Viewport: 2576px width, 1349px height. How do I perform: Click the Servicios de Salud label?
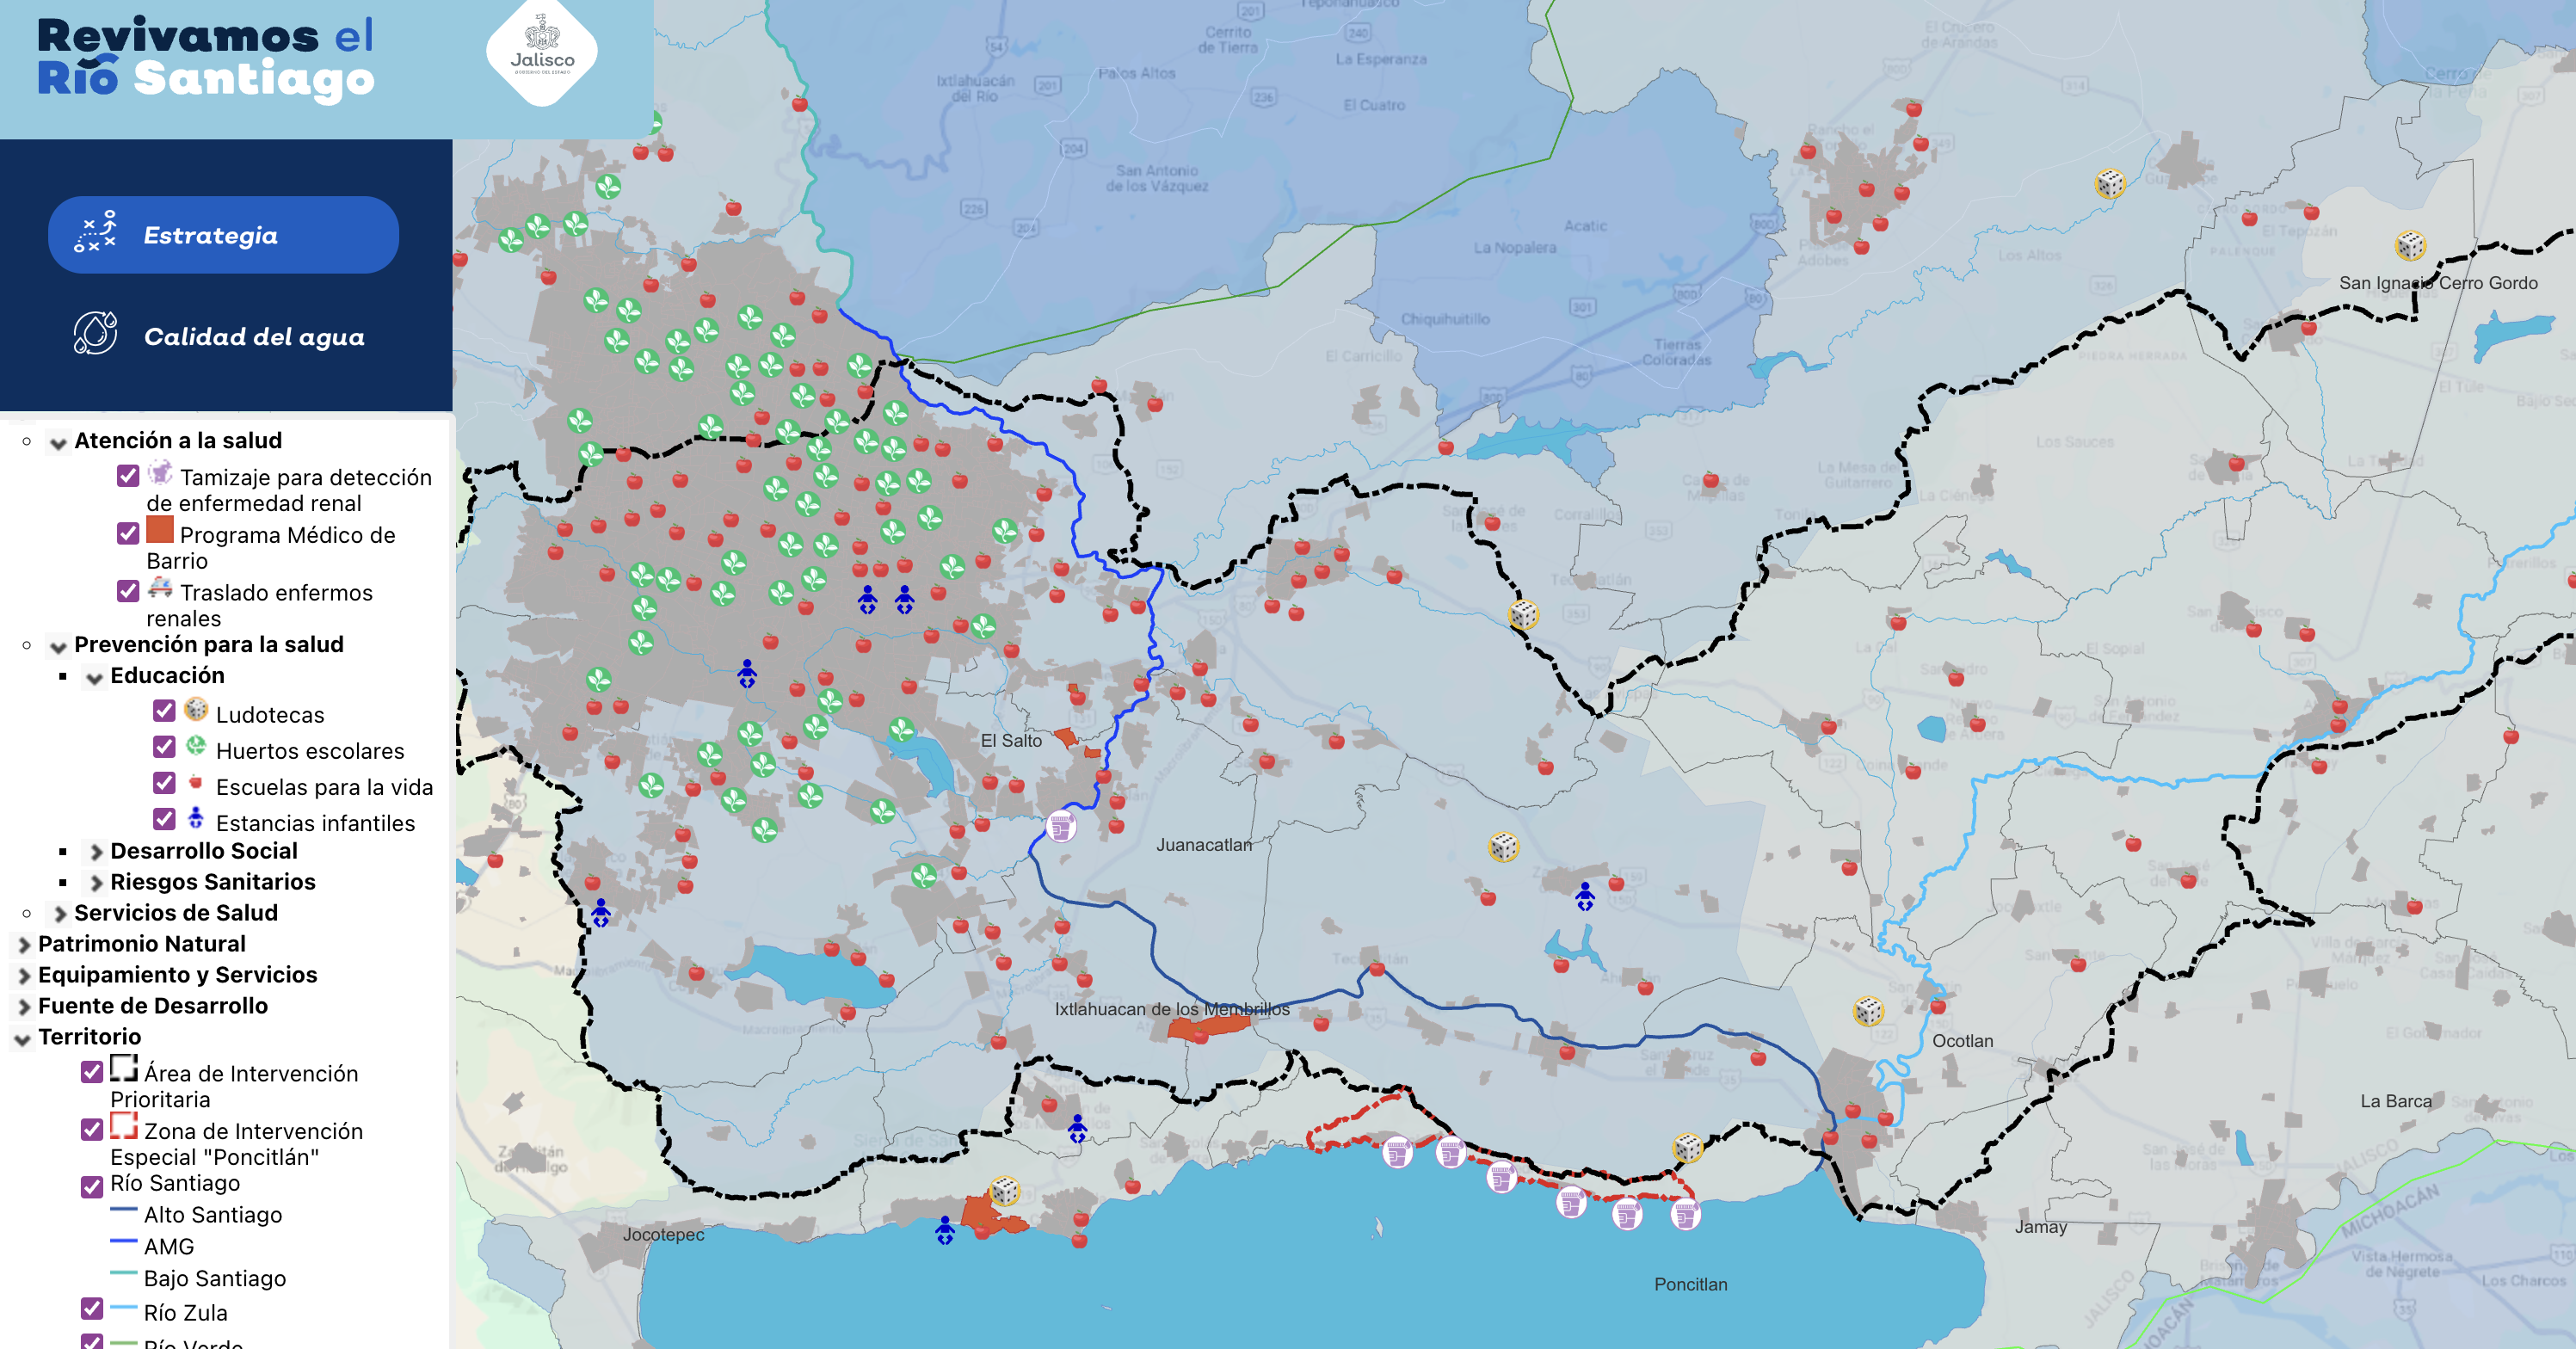(176, 913)
